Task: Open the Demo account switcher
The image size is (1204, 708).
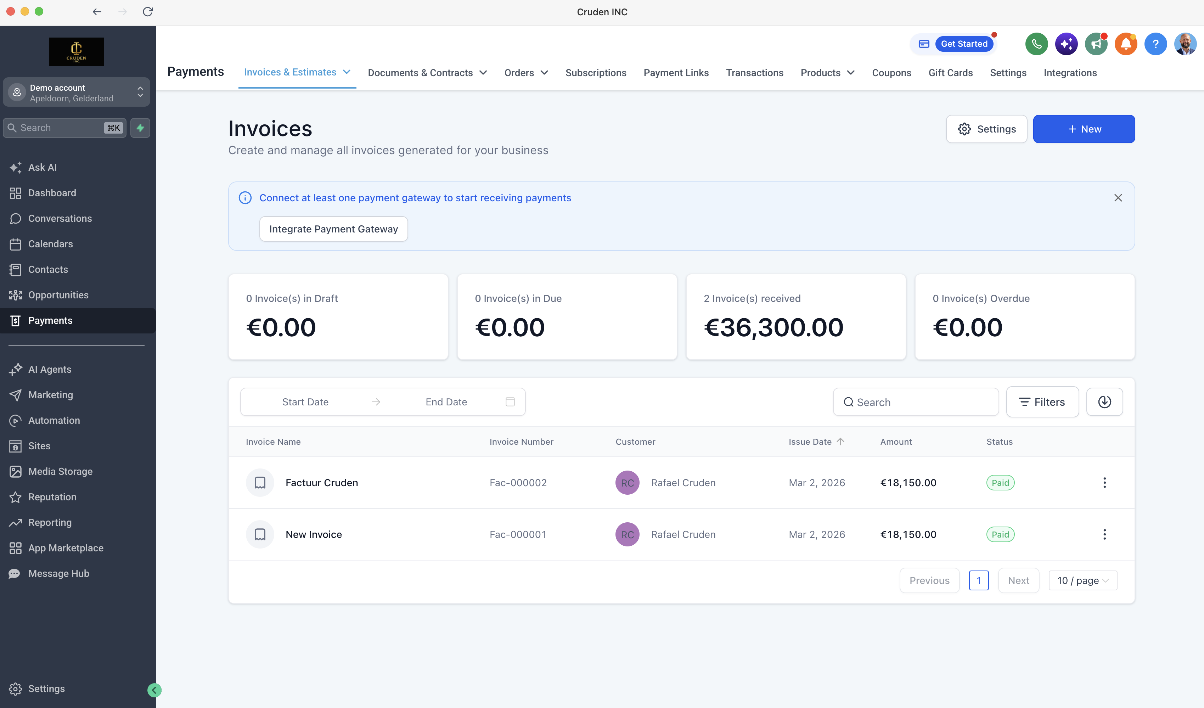Action: click(x=77, y=92)
